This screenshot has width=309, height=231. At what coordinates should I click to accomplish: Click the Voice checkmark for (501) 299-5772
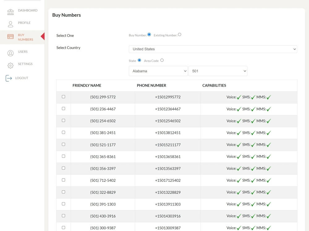(x=238, y=97)
